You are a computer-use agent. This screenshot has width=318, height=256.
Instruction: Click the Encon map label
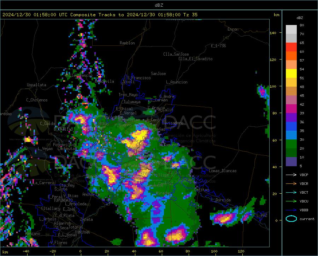coord(233,29)
